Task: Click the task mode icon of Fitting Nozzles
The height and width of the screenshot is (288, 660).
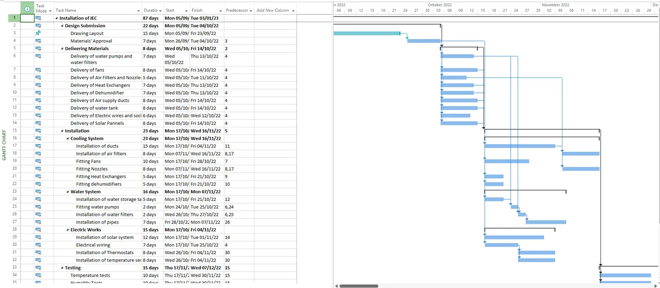Action: point(38,169)
